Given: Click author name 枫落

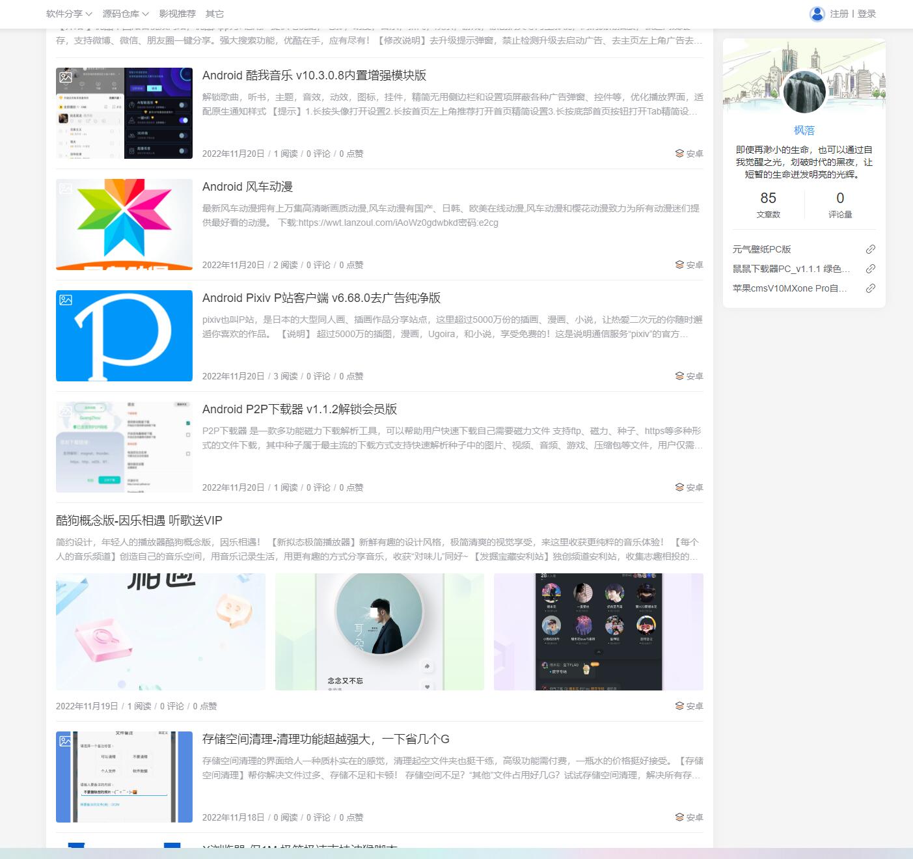Looking at the screenshot, I should point(804,130).
